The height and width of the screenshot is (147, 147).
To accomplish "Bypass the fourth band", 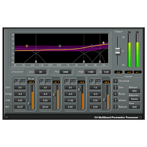I will click(98, 82).
